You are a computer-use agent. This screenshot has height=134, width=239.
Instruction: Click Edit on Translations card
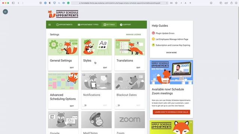(138, 68)
